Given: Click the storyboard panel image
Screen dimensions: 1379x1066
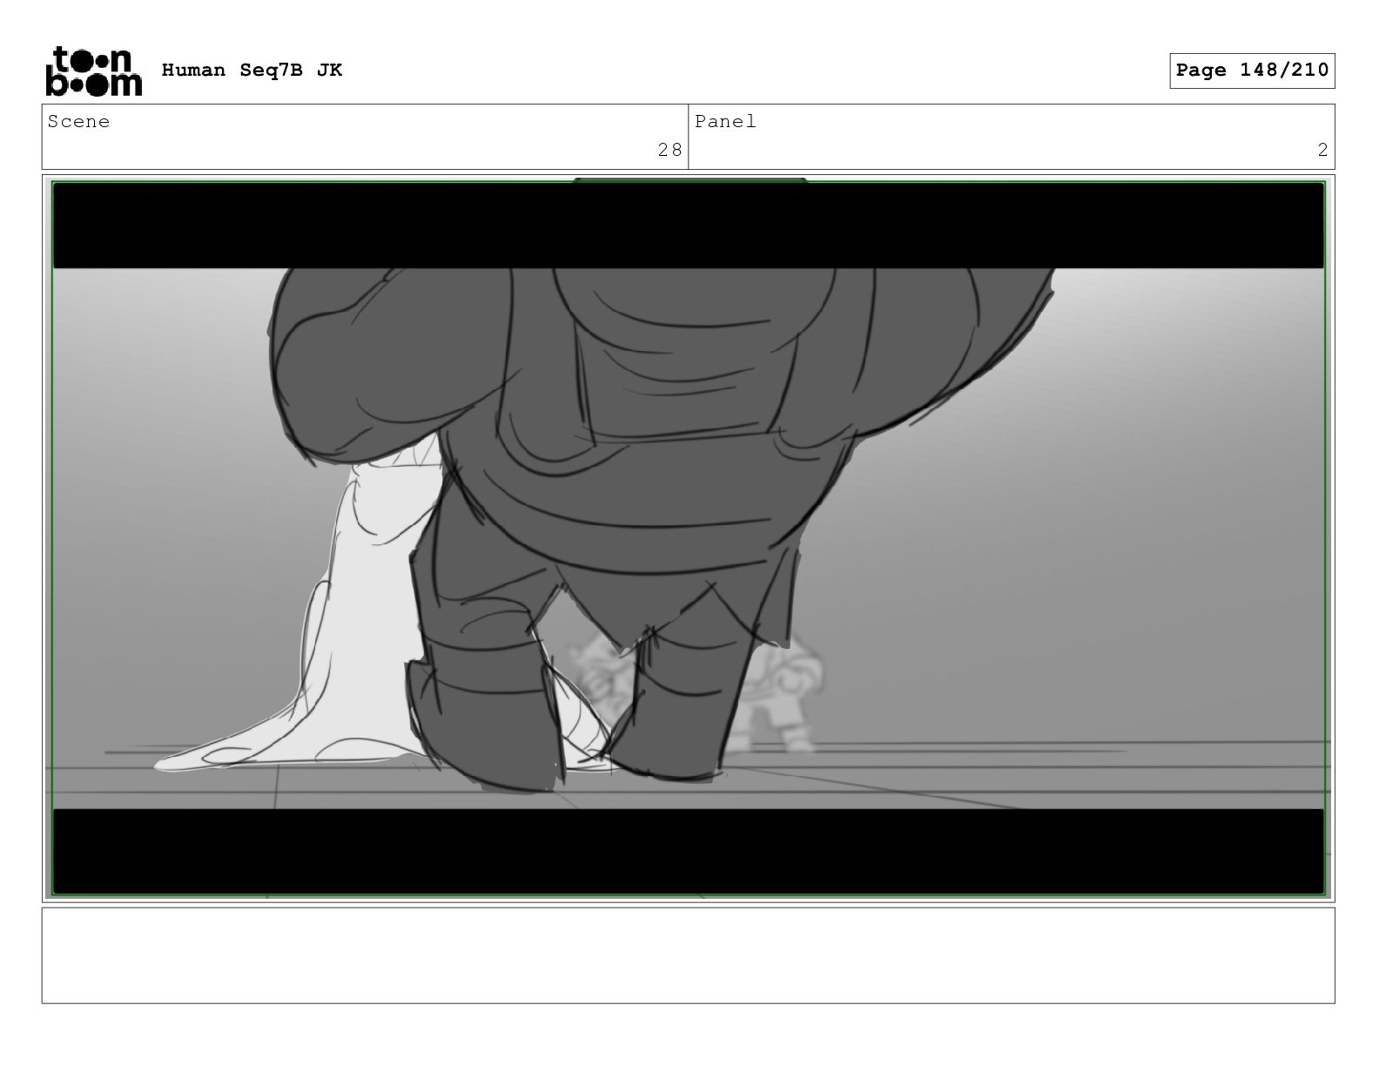Looking at the screenshot, I should click(x=688, y=538).
